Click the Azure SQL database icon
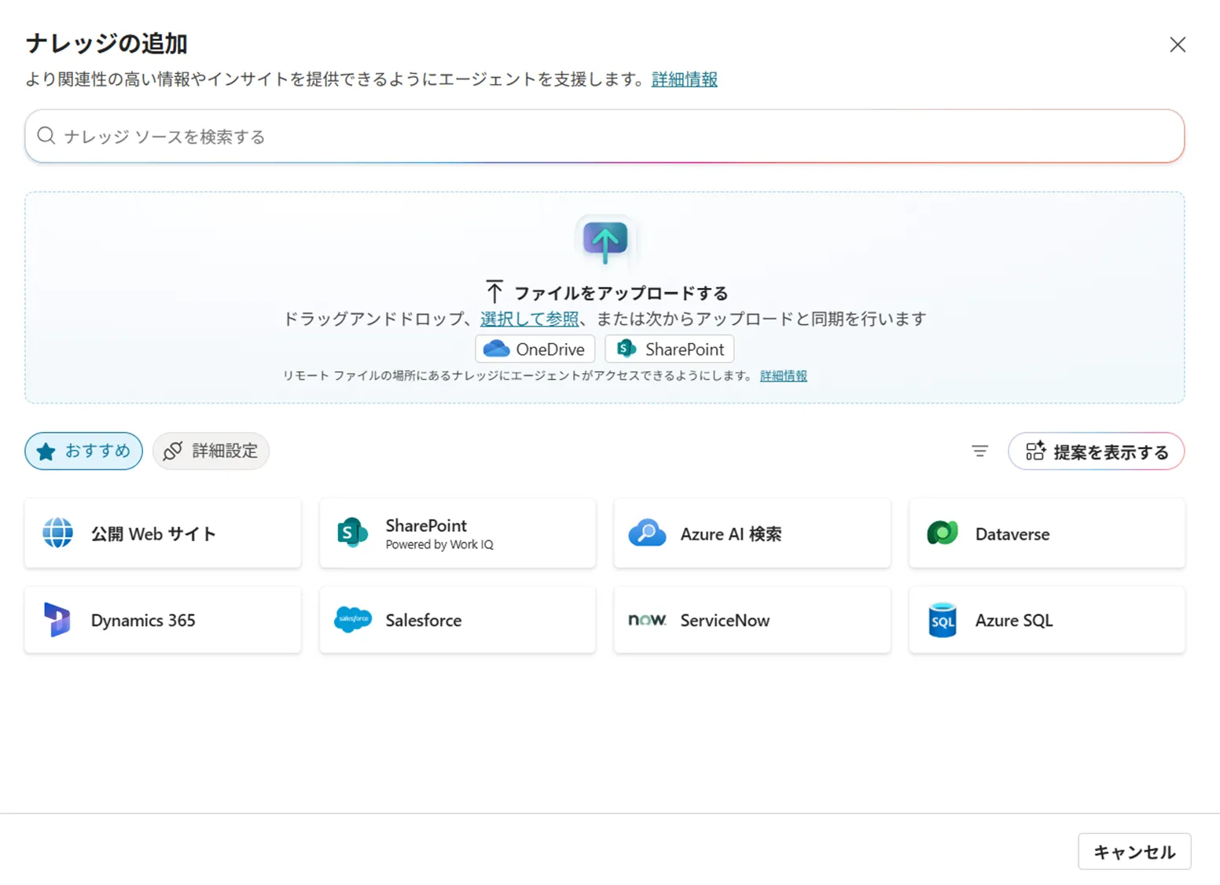Image resolution: width=1220 pixels, height=885 pixels. pos(943,620)
